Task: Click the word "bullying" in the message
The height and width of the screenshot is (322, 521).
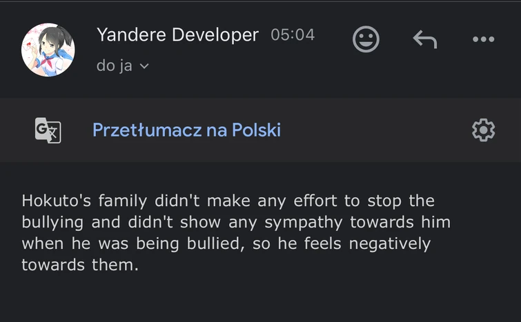Action: 52,223
